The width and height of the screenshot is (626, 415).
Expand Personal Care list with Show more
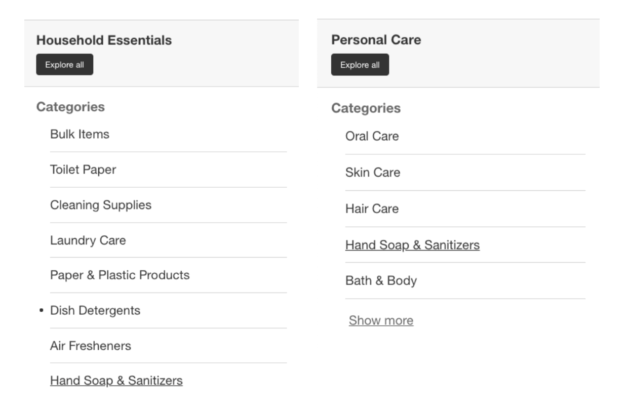point(381,320)
